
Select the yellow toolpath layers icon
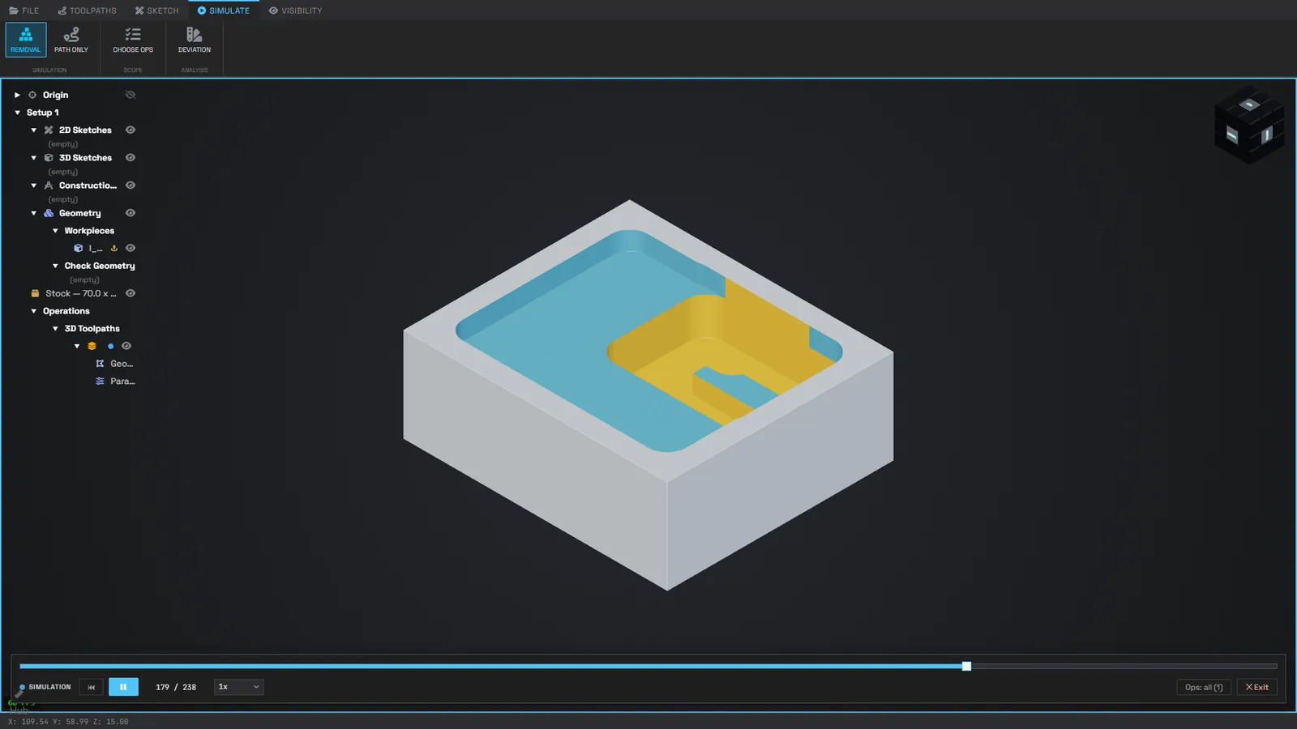(x=92, y=346)
